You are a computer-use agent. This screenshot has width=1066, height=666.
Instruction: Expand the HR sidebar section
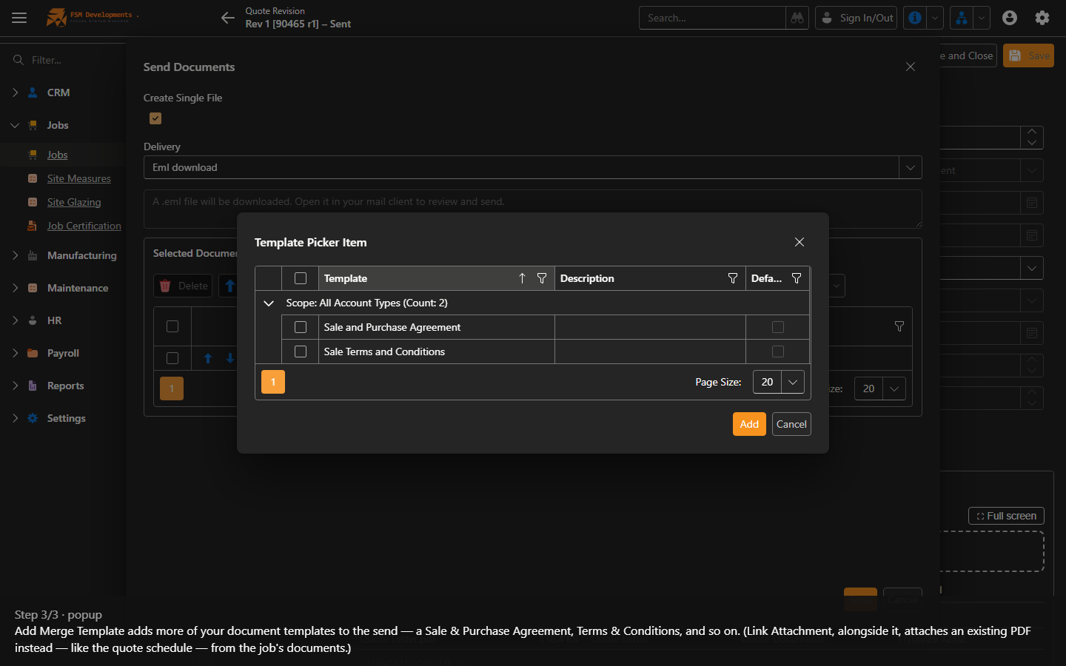coord(15,320)
